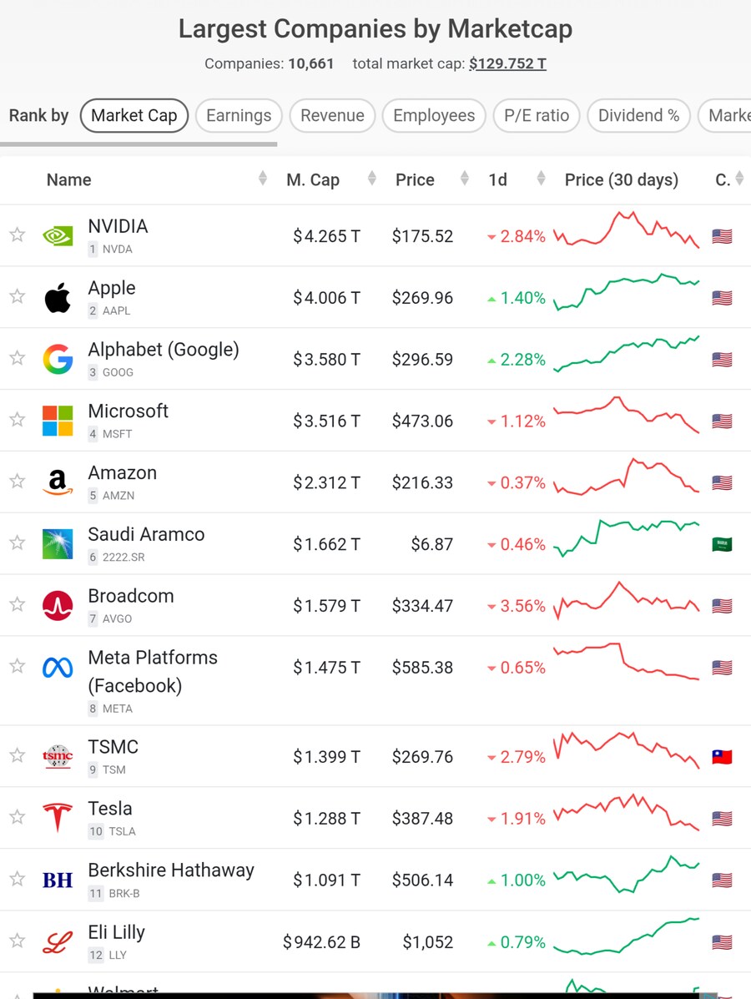Viewport: 751px width, 999px height.
Task: Sort table by Name column arrows
Action: pyautogui.click(x=263, y=179)
